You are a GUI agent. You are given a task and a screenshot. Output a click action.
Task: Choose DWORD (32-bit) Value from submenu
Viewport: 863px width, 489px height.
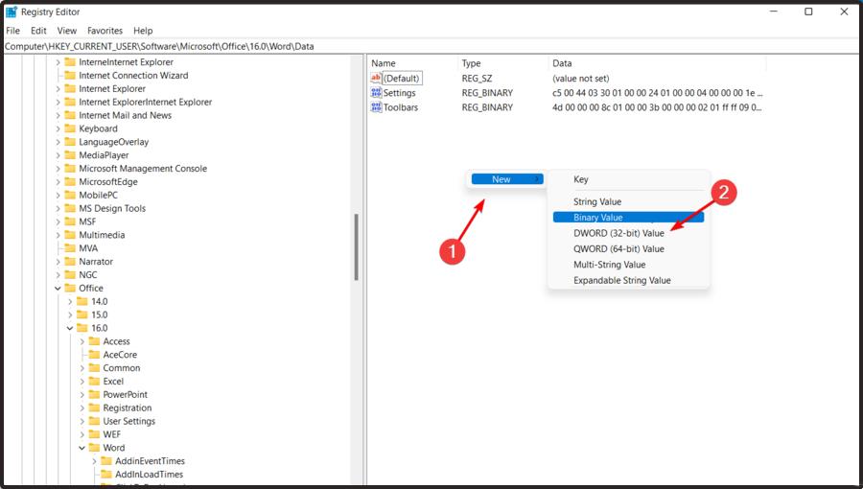click(618, 233)
